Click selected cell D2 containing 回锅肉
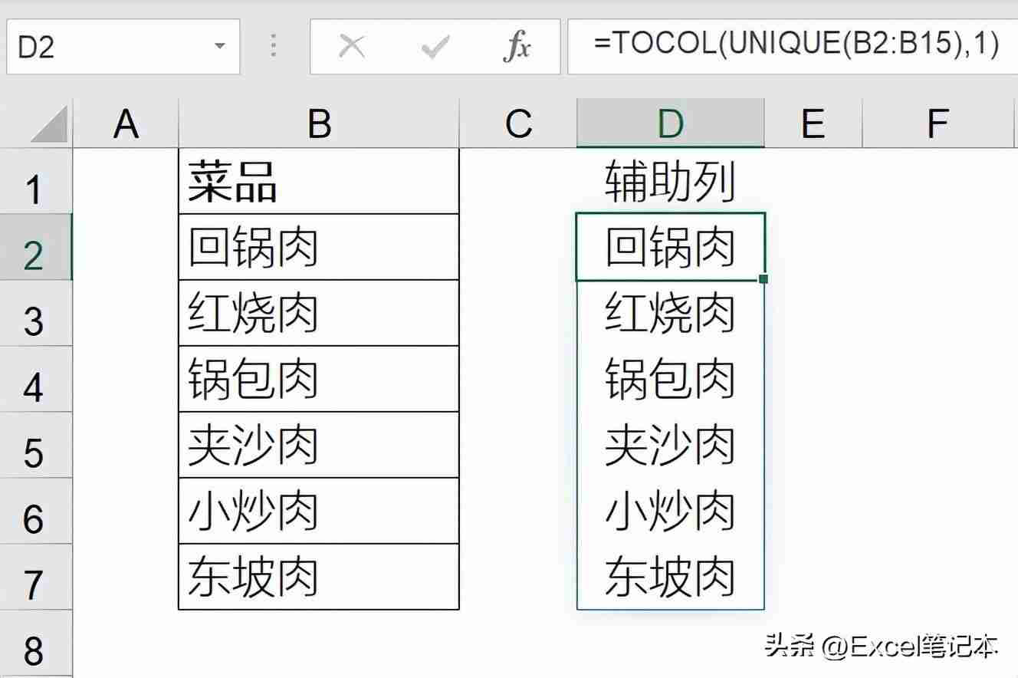1018x678 pixels. pyautogui.click(x=671, y=247)
